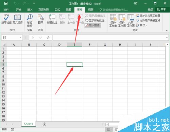Click the 共享 share button

point(161,9)
